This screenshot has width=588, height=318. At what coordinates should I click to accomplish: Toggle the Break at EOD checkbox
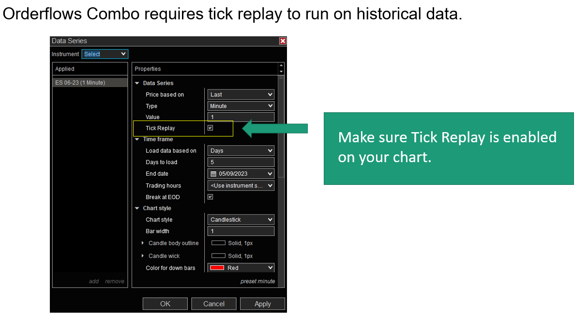point(210,197)
